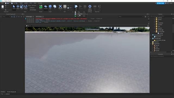
Task: Switch to the MODEL ribbon tab
Action: [x=26, y=3]
